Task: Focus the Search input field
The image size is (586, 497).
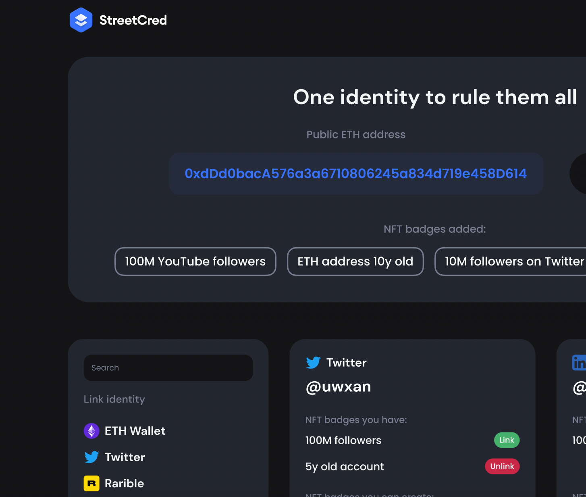Action: pyautogui.click(x=168, y=368)
